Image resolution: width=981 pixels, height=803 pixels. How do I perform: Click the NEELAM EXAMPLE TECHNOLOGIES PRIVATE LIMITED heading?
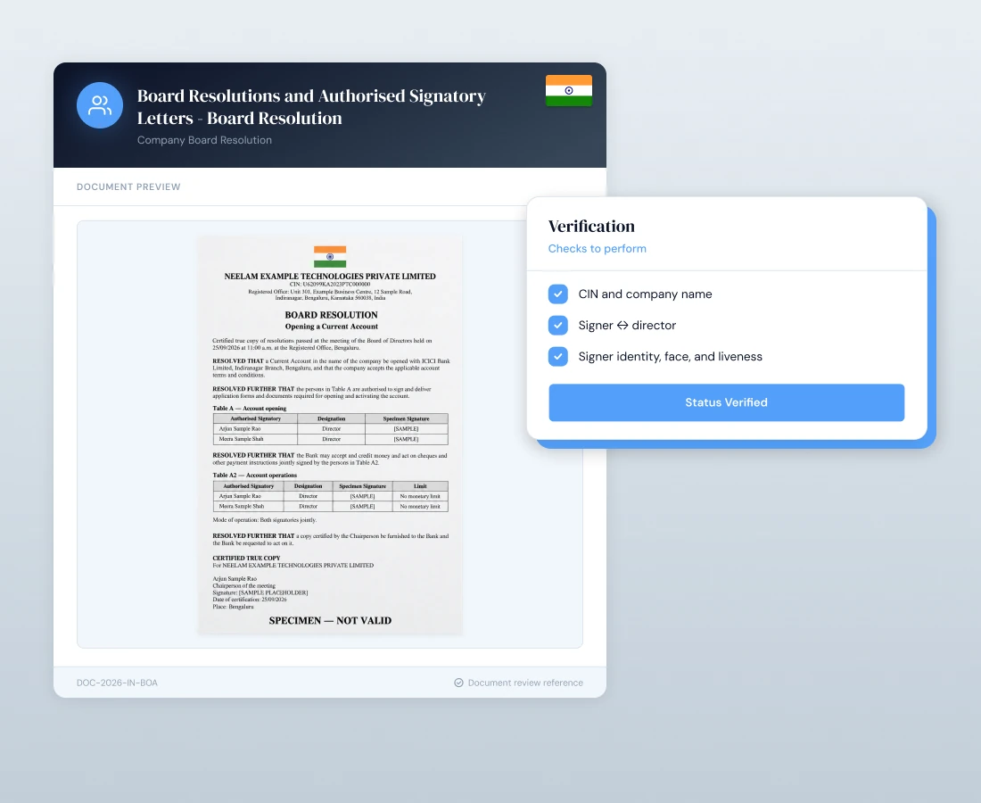(330, 276)
